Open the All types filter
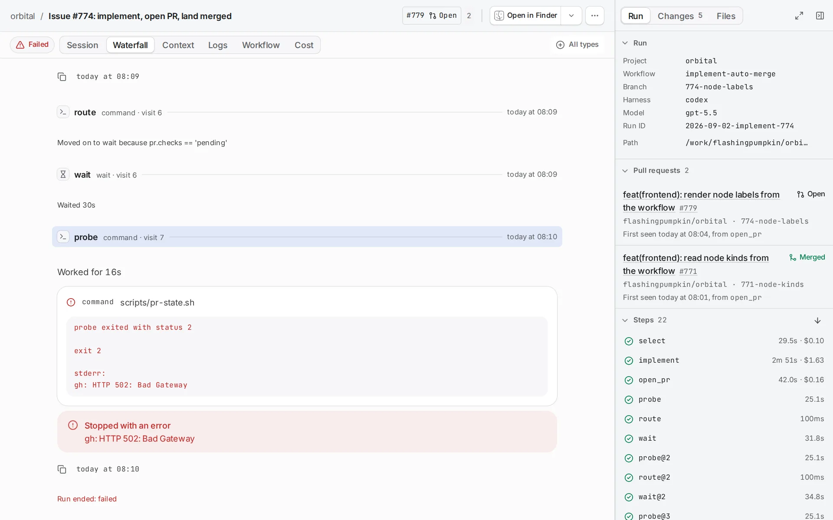 577,45
